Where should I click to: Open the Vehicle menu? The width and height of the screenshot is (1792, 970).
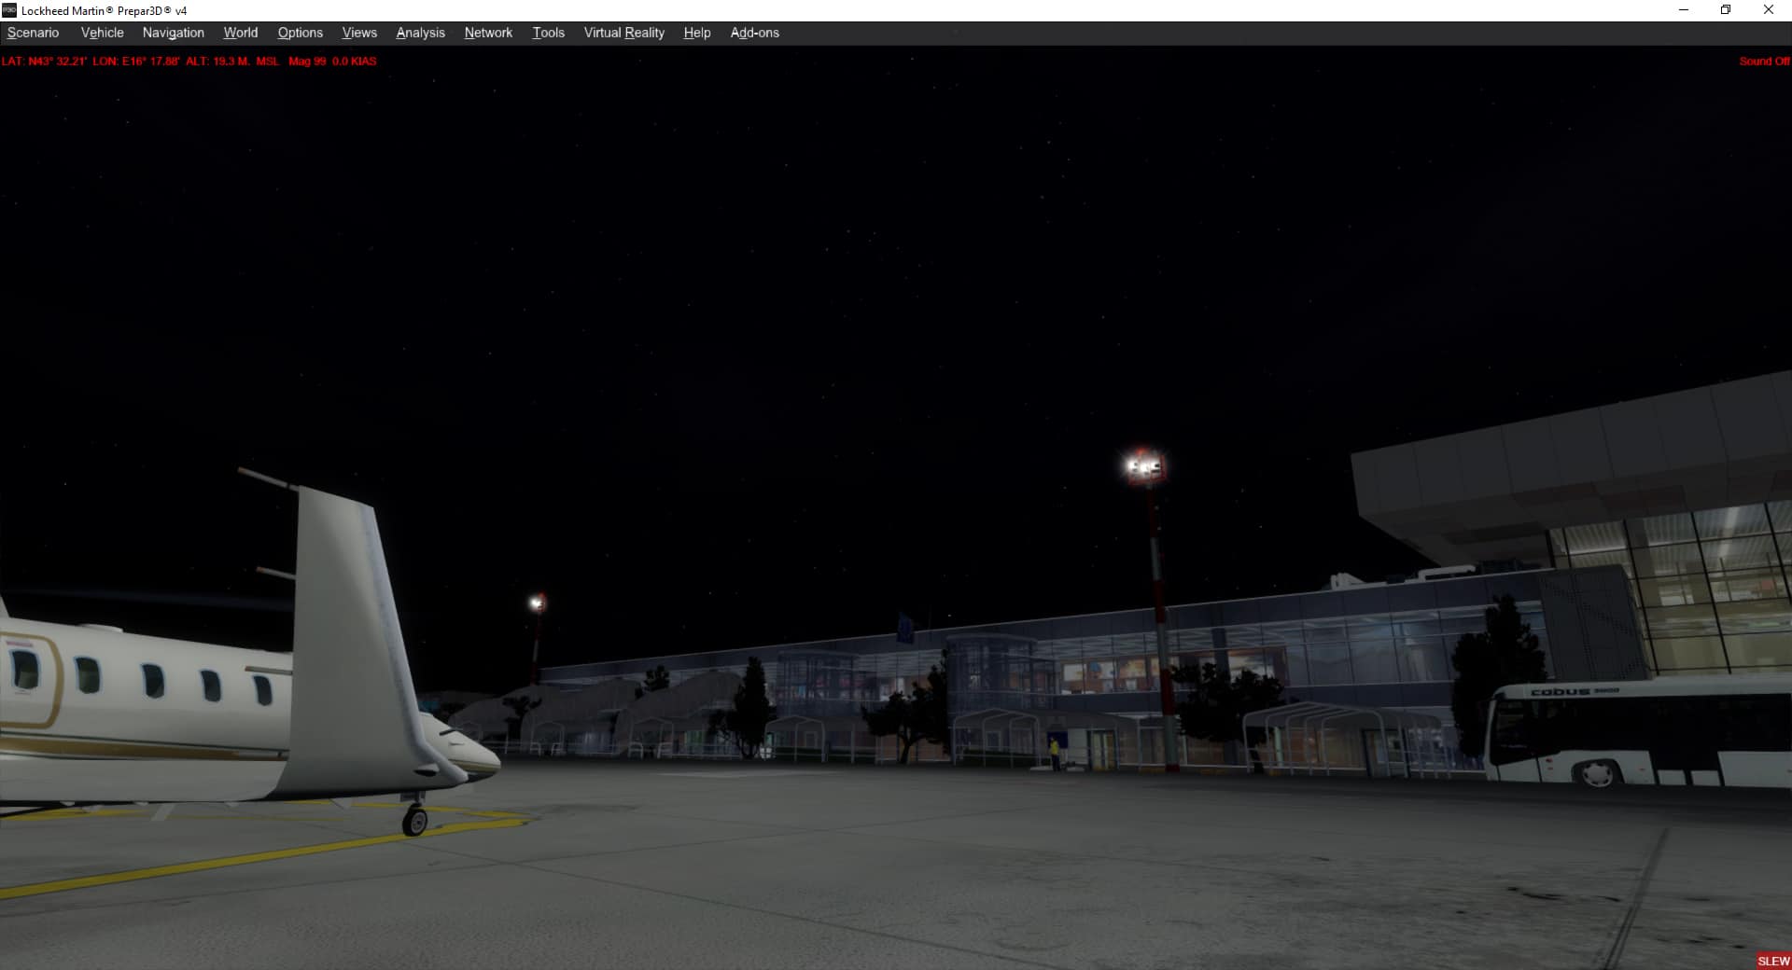tap(102, 33)
